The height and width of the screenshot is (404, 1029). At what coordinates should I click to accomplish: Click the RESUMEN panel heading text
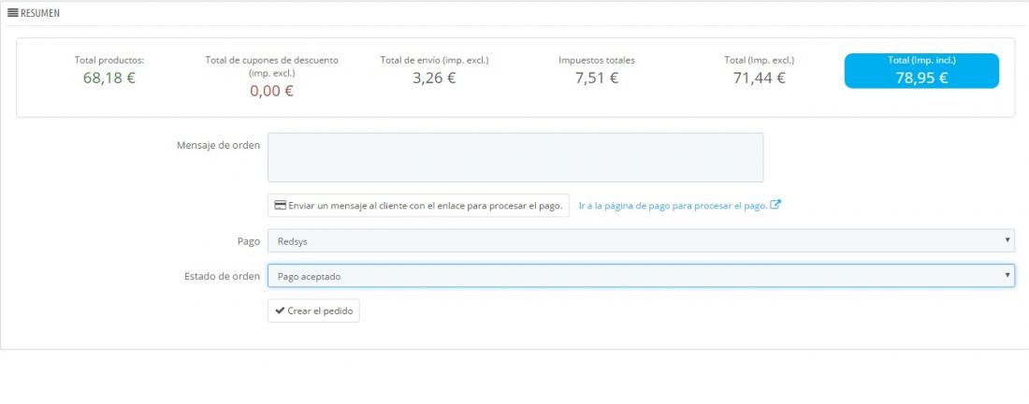pos(40,13)
